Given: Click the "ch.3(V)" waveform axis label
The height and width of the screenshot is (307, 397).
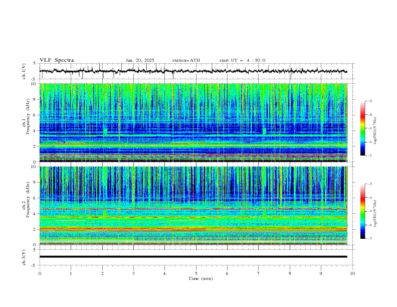Looking at the screenshot, I should click(24, 257).
